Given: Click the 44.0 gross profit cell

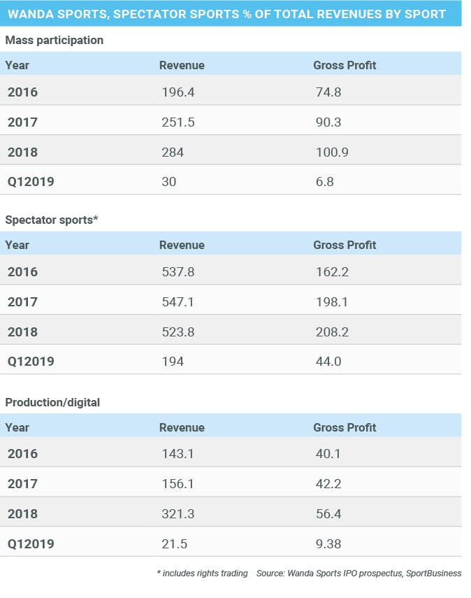Looking at the screenshot, I should click(328, 362).
